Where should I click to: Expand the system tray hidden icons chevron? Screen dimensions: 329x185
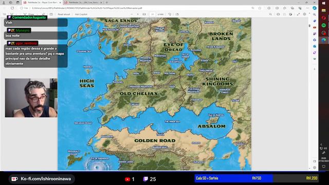[321, 144]
